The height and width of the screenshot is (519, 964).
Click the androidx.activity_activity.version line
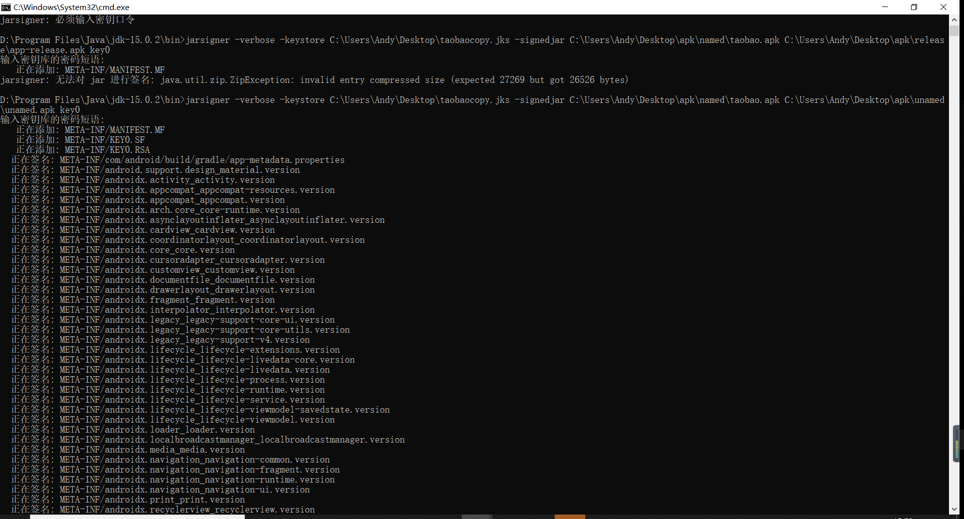(143, 180)
